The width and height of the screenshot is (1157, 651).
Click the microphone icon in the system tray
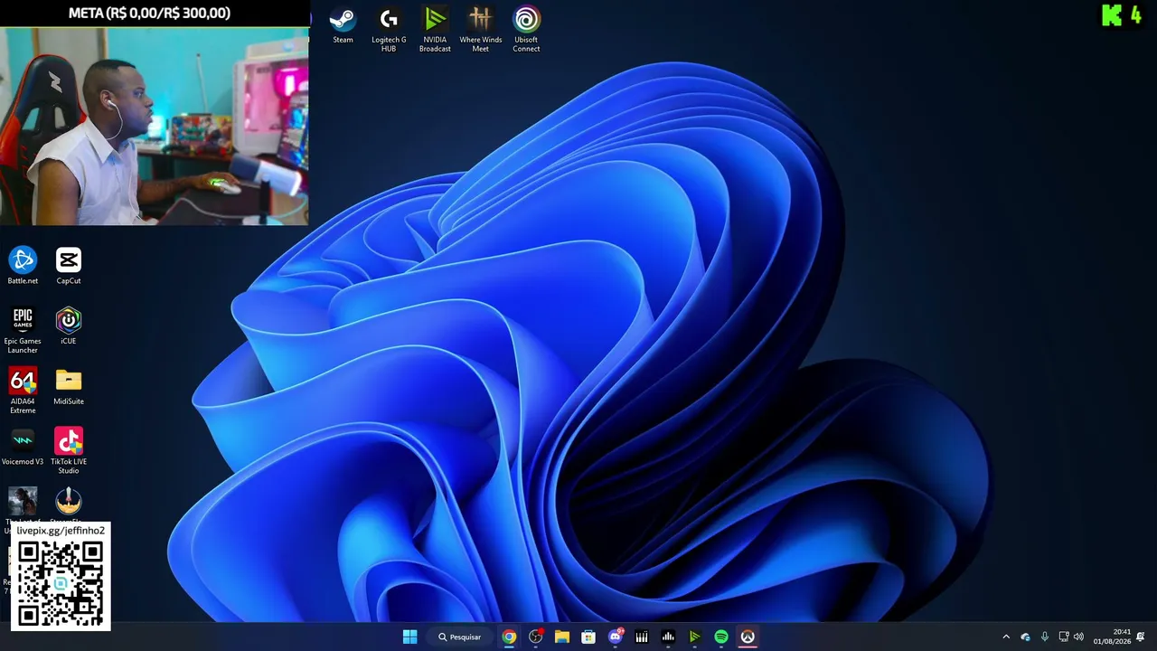[x=1044, y=637]
